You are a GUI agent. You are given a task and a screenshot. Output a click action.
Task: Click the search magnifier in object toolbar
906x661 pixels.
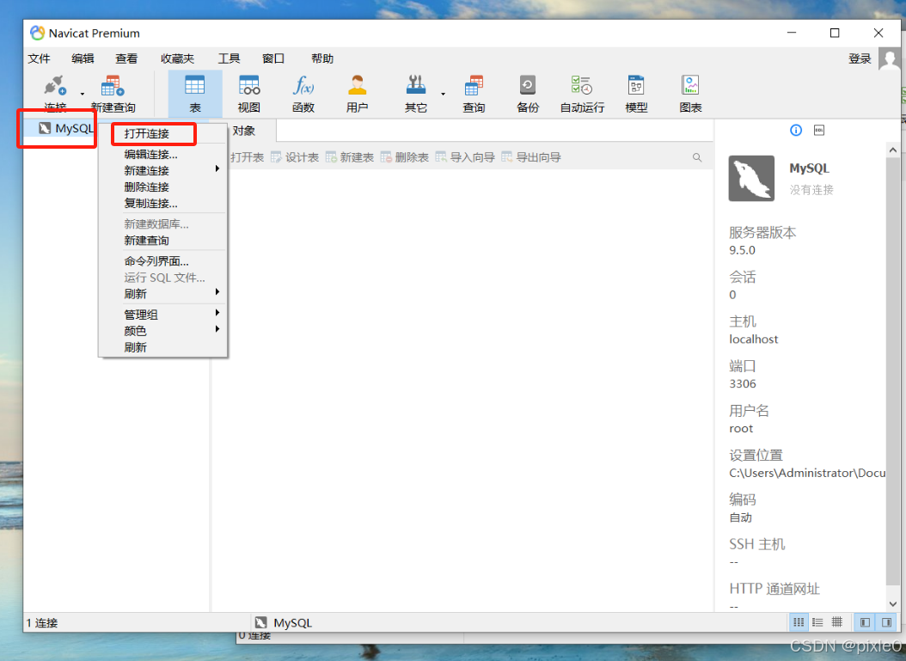(x=697, y=158)
